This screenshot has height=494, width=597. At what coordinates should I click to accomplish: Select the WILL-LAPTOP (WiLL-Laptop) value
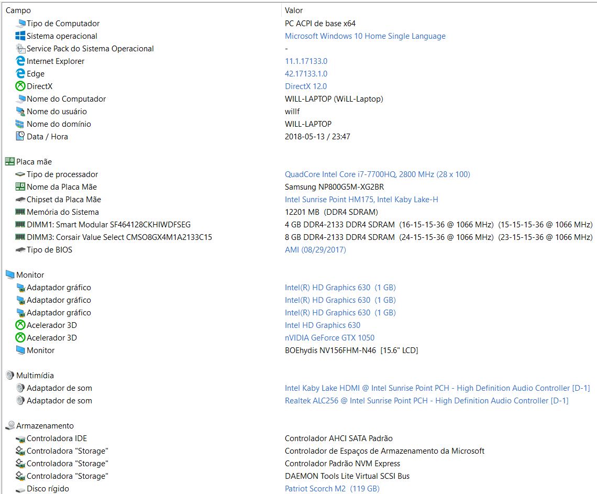pyautogui.click(x=334, y=98)
